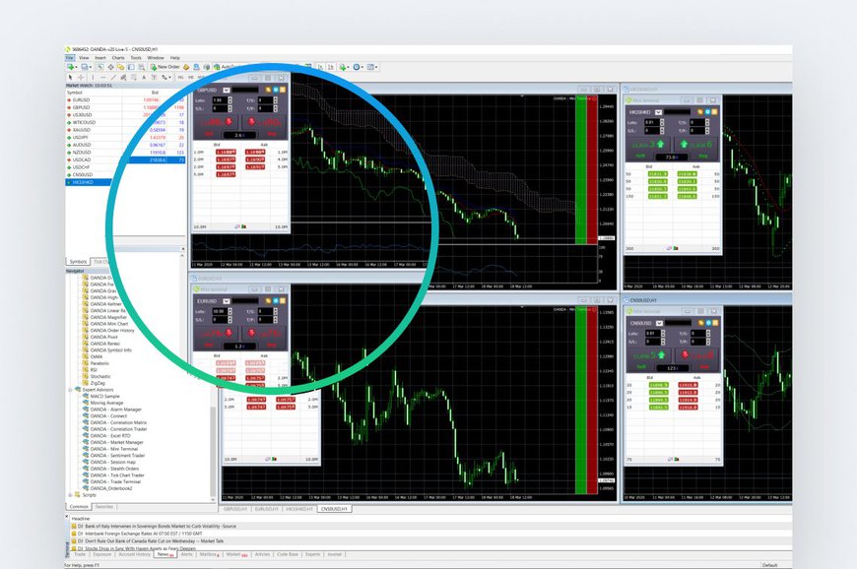Increase Lots stepper in GBPUSD mini terminal
Viewport: 857px width, 569px height.
click(229, 98)
